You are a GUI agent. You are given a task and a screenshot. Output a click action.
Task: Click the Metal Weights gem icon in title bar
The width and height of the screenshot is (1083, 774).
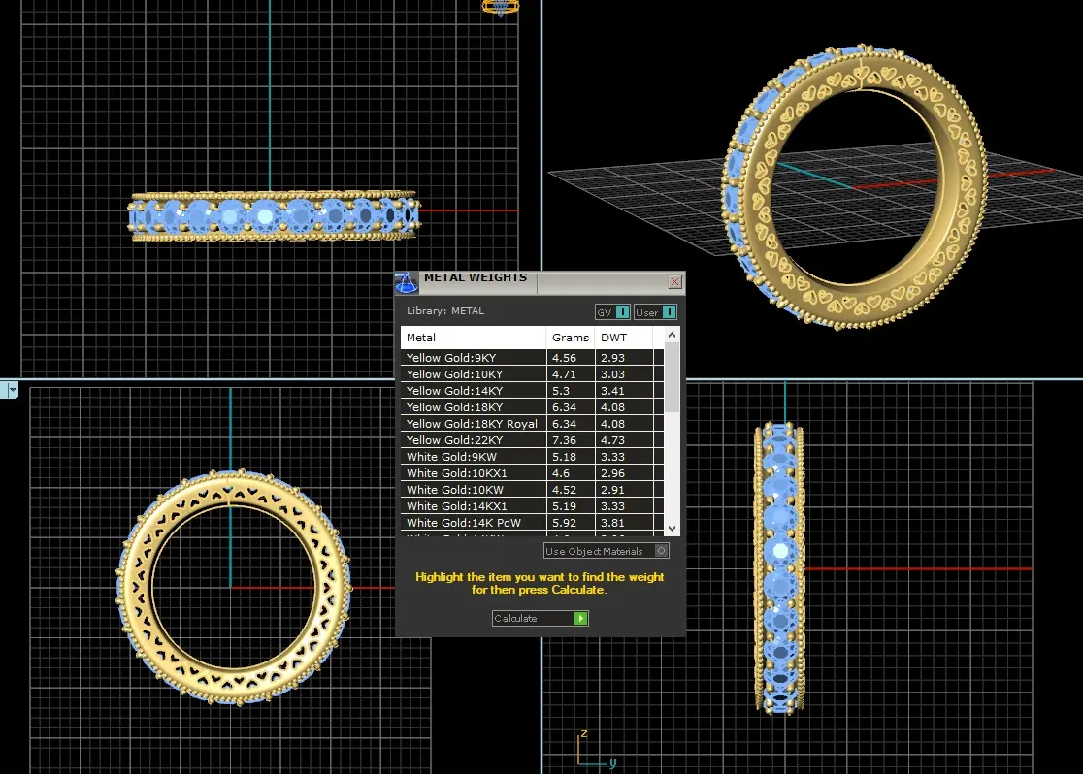point(406,282)
